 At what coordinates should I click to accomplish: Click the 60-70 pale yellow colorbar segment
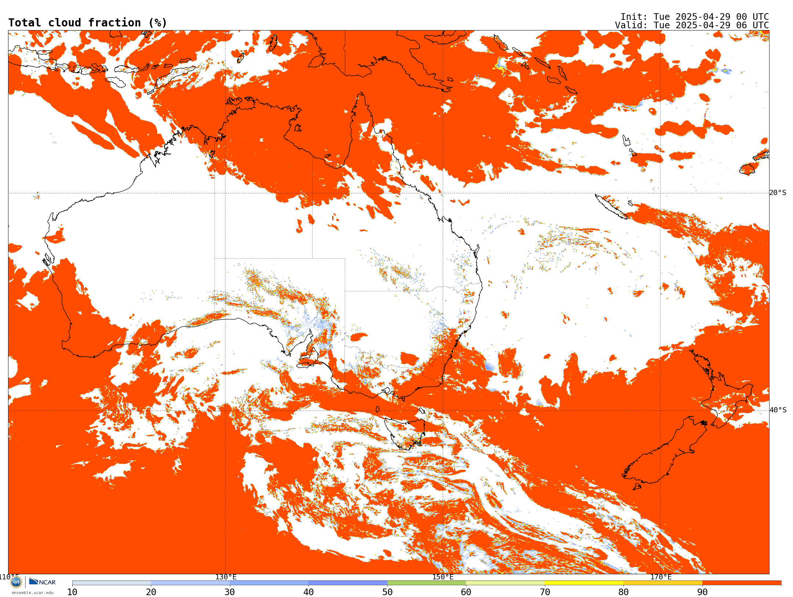[x=505, y=583]
